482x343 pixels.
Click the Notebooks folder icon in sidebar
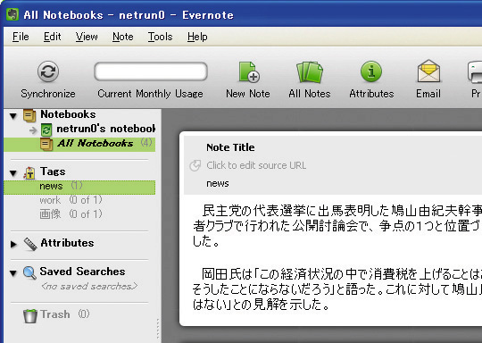(29, 115)
